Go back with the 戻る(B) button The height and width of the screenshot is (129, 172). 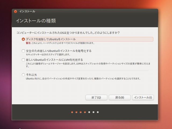pos(120,97)
